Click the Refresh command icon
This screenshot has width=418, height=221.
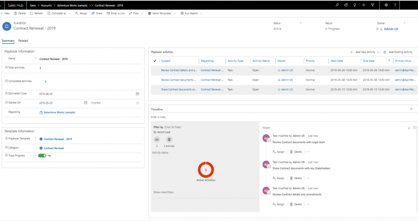click(x=31, y=13)
